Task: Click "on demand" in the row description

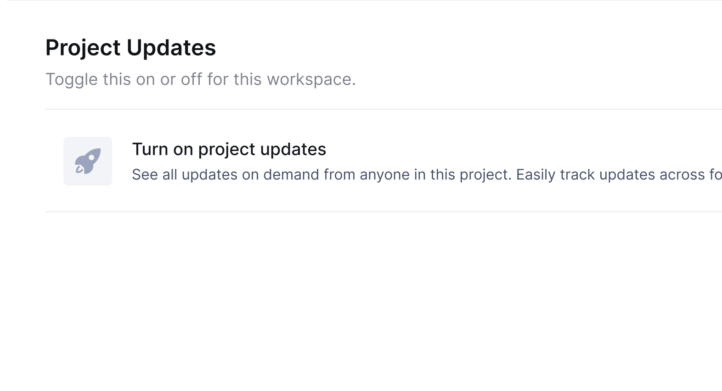Action: pyautogui.click(x=281, y=175)
